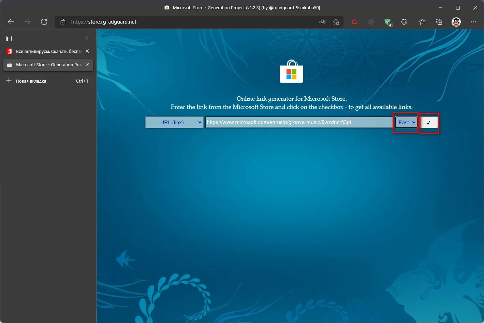Open the Favorites list icon
This screenshot has width=484, height=323.
tap(422, 22)
